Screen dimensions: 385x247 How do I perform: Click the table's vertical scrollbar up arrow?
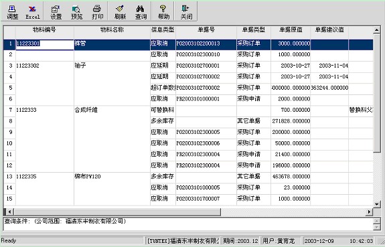coord(377,30)
